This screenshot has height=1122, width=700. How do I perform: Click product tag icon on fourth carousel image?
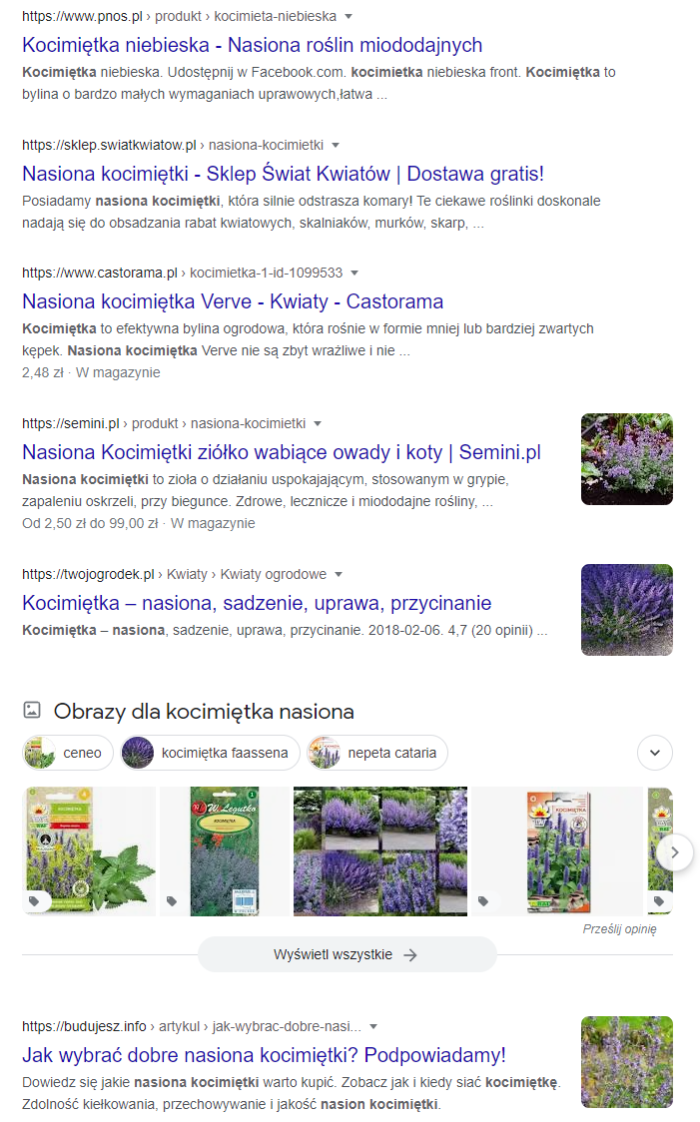484,900
